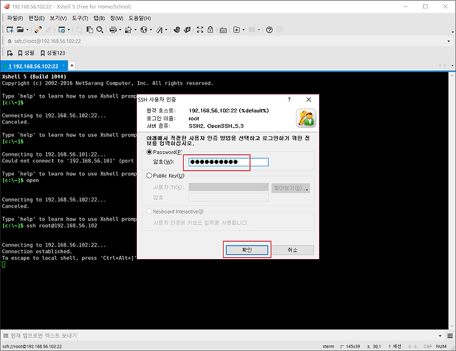Click the globe encoding icon
Image resolution: width=456 pixels, height=351 pixels.
point(144,30)
